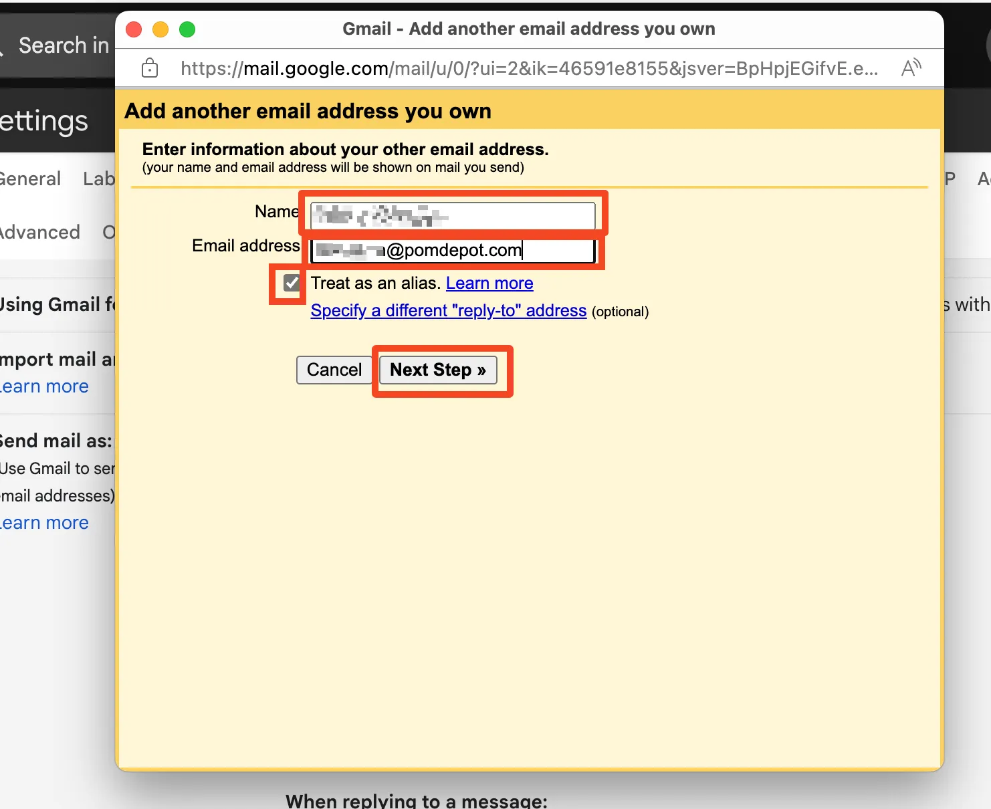Image resolution: width=991 pixels, height=809 pixels.
Task: Click the 'Add another email address you own' heading
Action: [x=308, y=111]
